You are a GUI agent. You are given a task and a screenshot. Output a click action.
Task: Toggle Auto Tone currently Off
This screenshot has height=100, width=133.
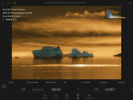90,86
